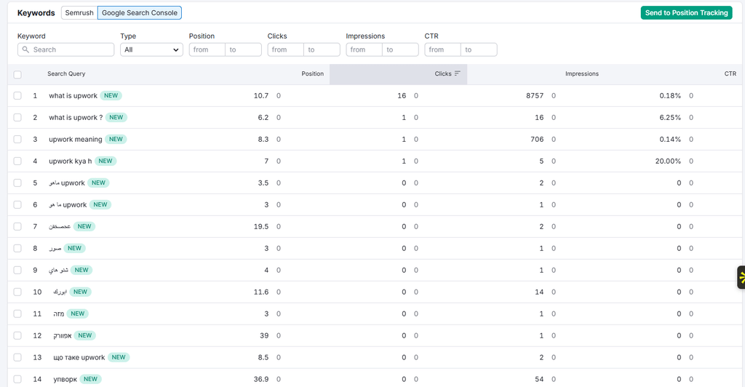Click the CTR 'to' input
The height and width of the screenshot is (387, 745).
479,49
